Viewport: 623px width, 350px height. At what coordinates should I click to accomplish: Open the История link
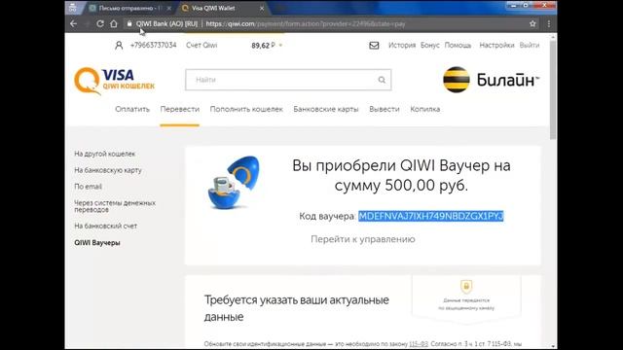[x=402, y=46]
